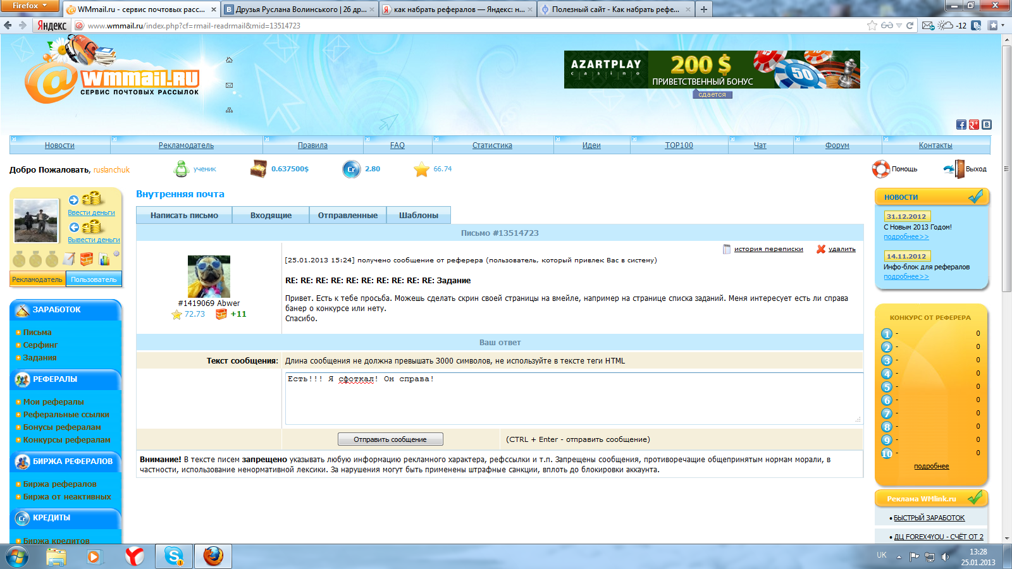The width and height of the screenshot is (1012, 569).
Task: Click the envelope icon in the site header
Action: pos(229,85)
